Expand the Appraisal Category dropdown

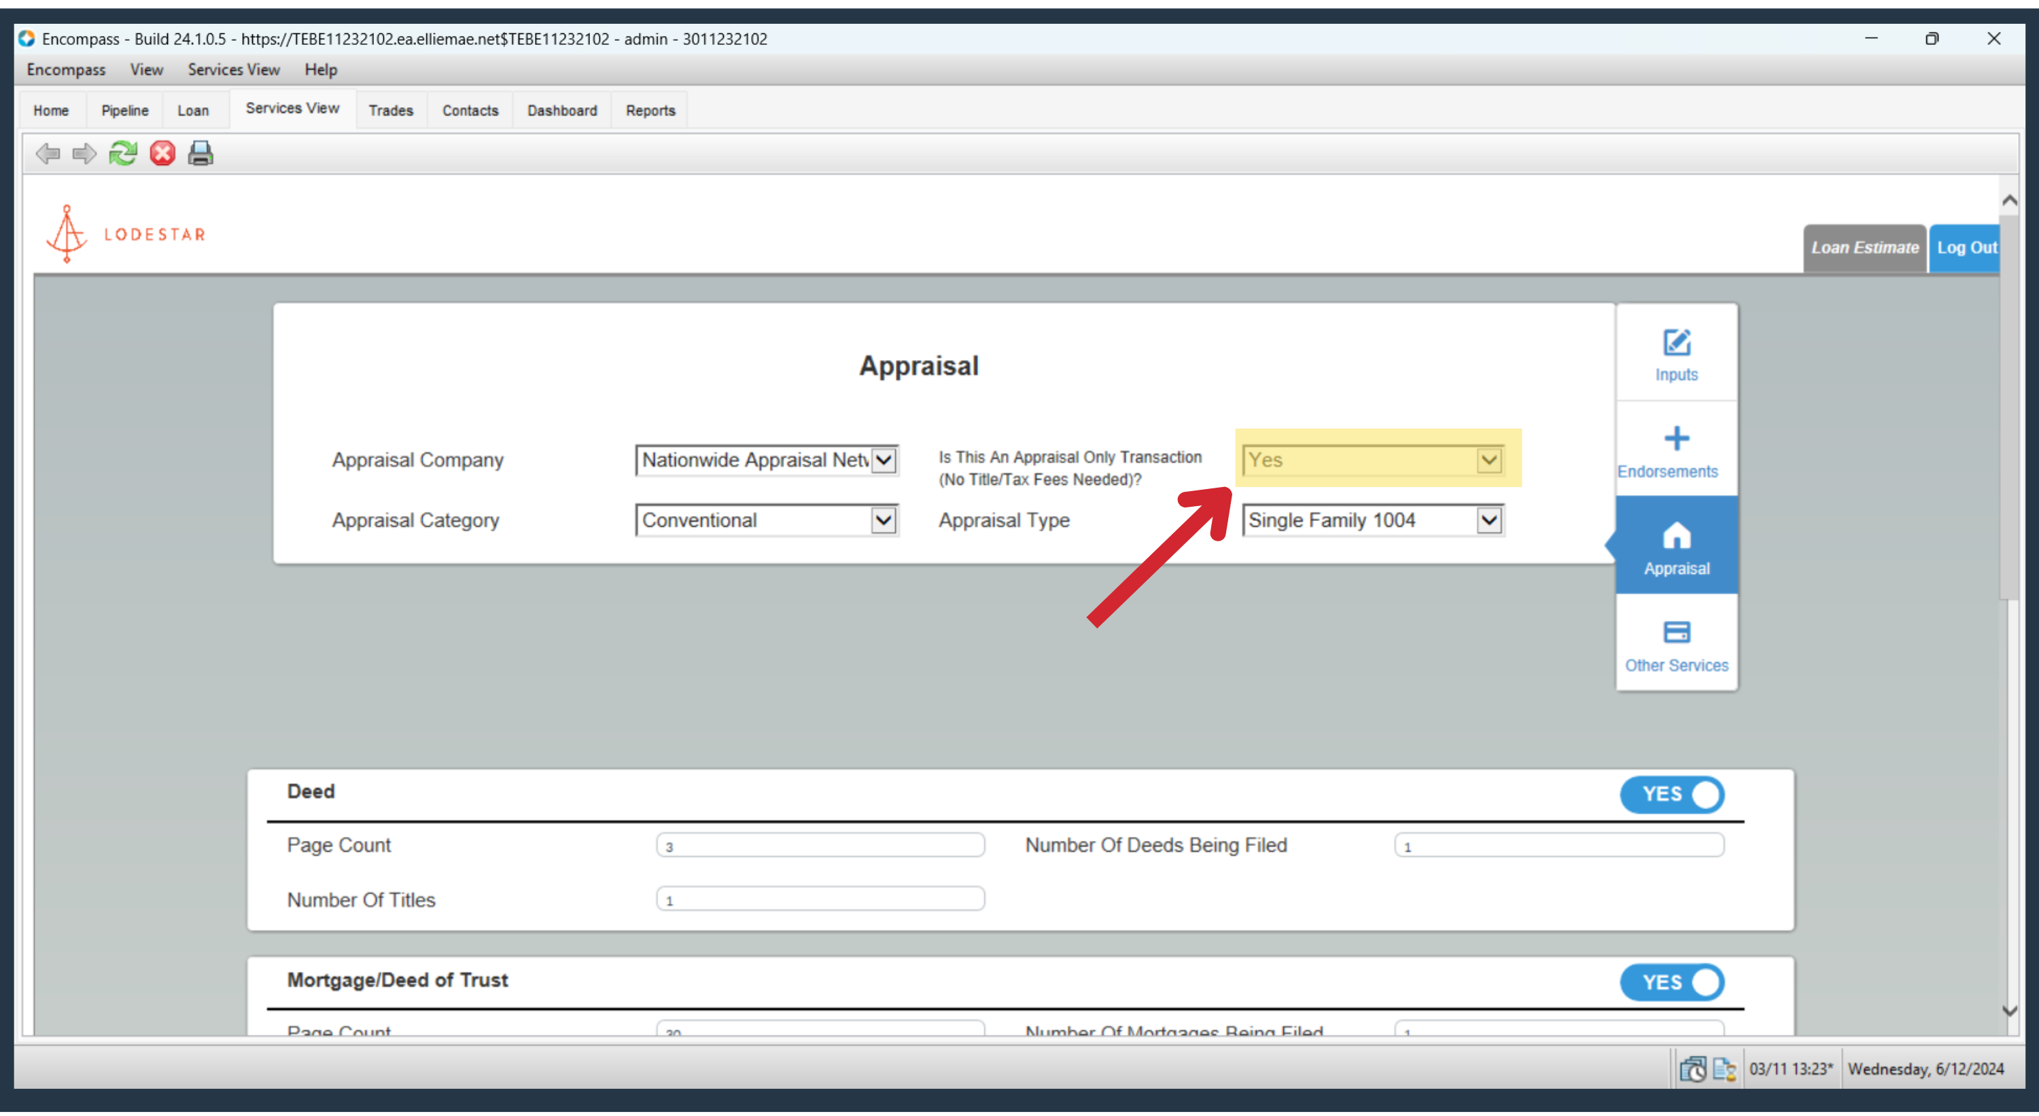[x=766, y=520]
